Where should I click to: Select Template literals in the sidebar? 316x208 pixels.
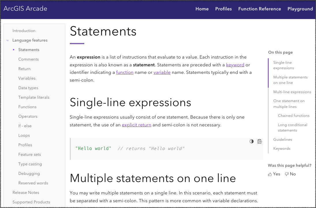pyautogui.click(x=34, y=98)
